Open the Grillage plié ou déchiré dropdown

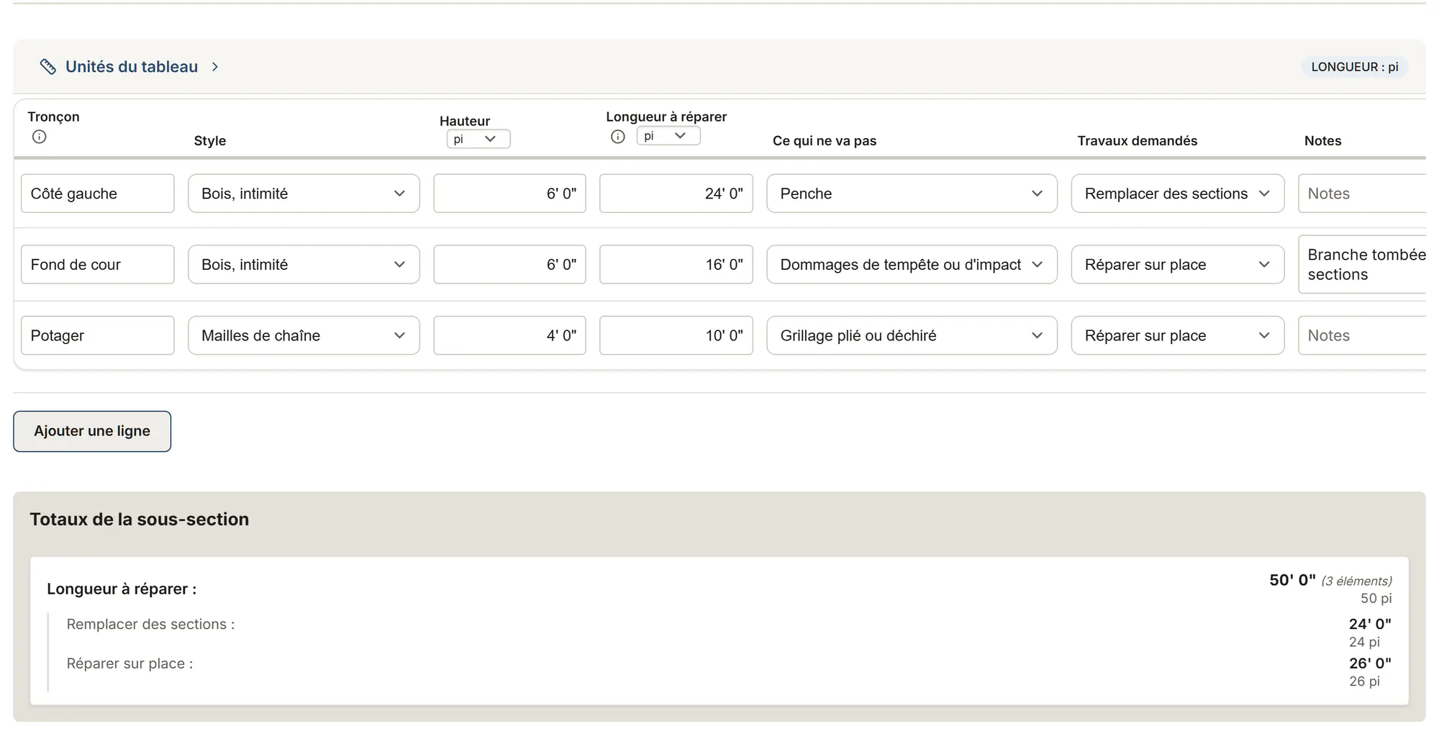(x=912, y=335)
